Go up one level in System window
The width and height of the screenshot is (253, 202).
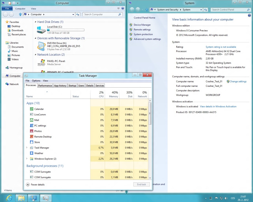tap(147, 10)
